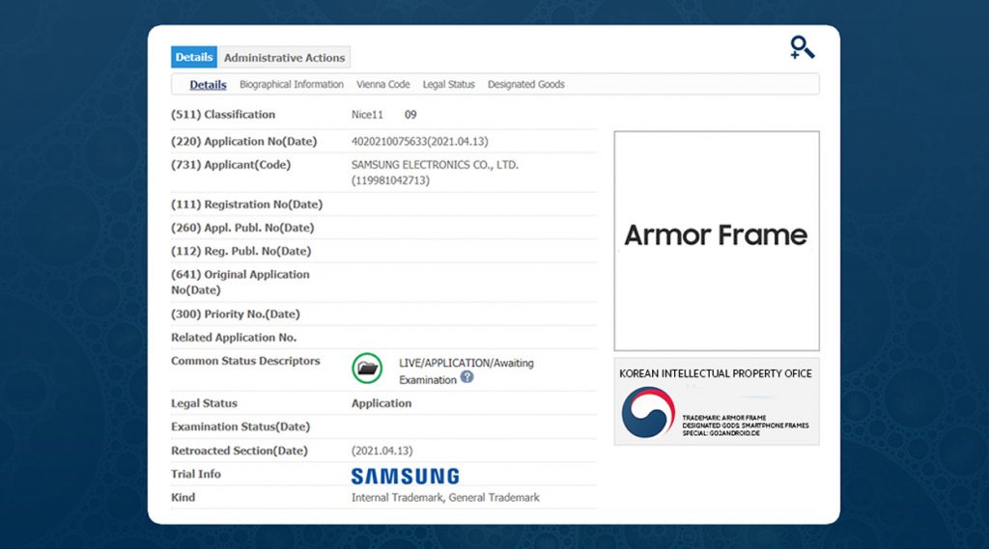The width and height of the screenshot is (989, 549).
Task: Click the Korean Intellectual Property Office emblem
Action: pyautogui.click(x=648, y=413)
